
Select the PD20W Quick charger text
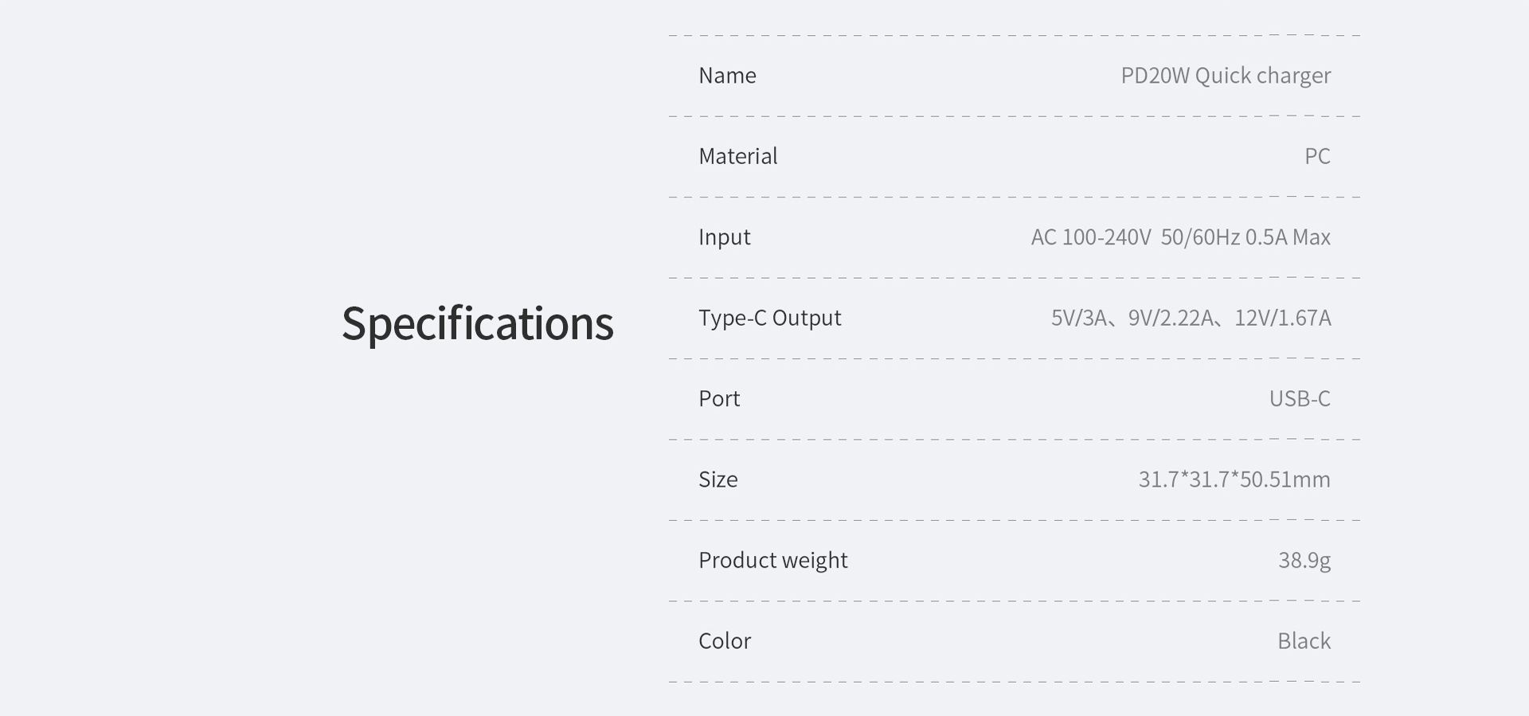(x=1225, y=76)
